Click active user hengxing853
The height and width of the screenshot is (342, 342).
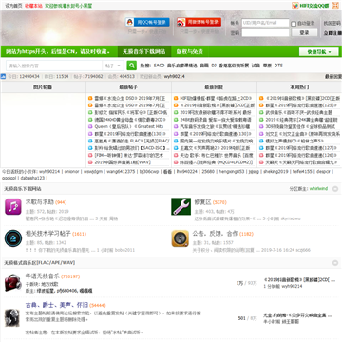[232, 171]
